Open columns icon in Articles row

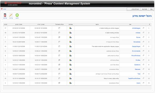(x=70, y=33)
